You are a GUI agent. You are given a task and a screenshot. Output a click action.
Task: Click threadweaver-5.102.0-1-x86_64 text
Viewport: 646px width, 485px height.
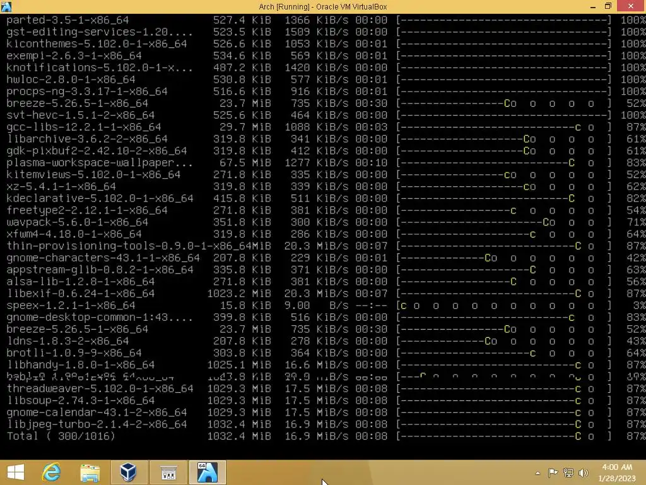click(100, 389)
